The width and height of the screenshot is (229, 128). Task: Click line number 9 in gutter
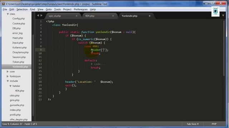pos(41,50)
